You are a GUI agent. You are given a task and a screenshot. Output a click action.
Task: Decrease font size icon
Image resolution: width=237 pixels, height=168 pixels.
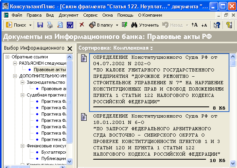[204, 25]
